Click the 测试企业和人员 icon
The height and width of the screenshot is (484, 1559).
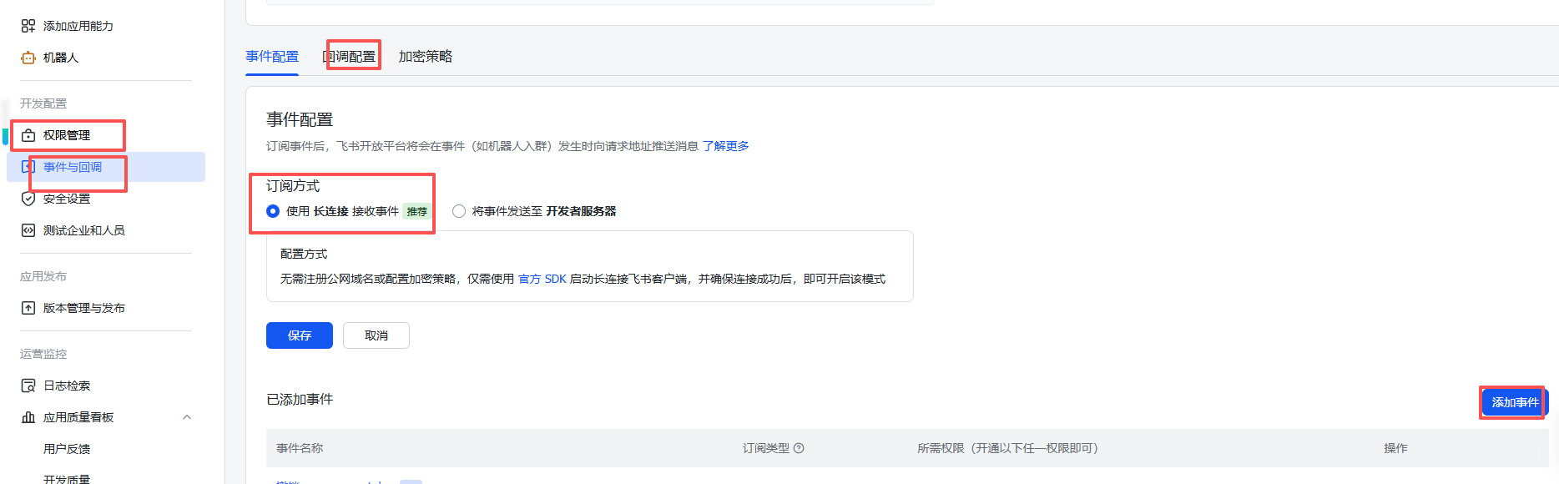(x=28, y=230)
